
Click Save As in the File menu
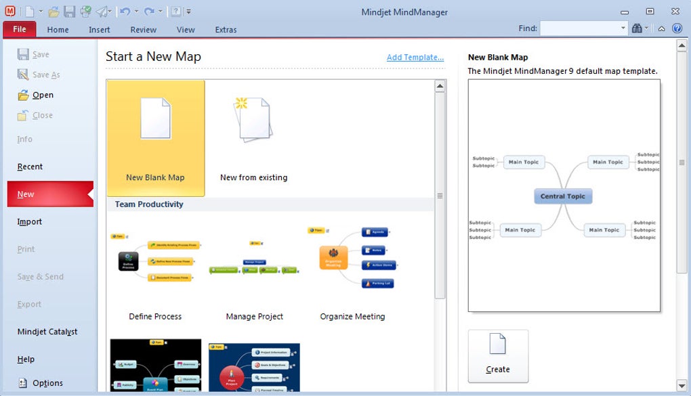pos(39,74)
